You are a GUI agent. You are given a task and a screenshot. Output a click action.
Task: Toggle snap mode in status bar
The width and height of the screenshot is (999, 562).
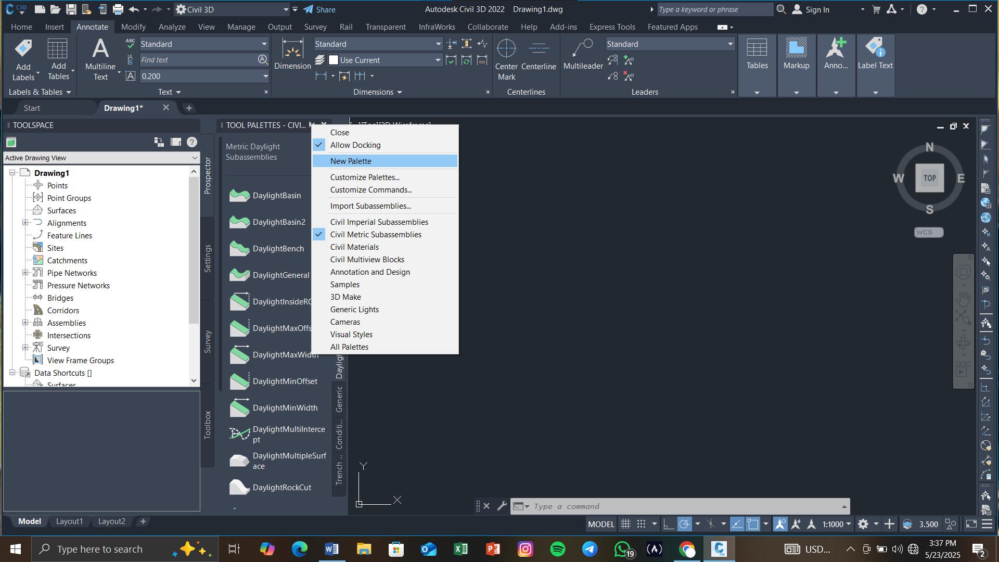[x=642, y=524]
